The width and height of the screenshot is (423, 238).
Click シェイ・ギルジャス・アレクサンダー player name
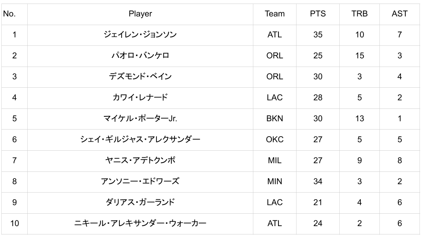click(140, 140)
